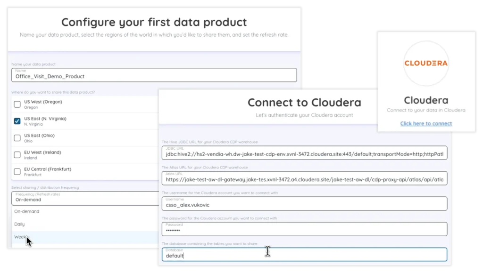Image resolution: width=483 pixels, height=273 pixels.
Task: Check the EU Central (Frankfurt) region
Action: pos(17,171)
